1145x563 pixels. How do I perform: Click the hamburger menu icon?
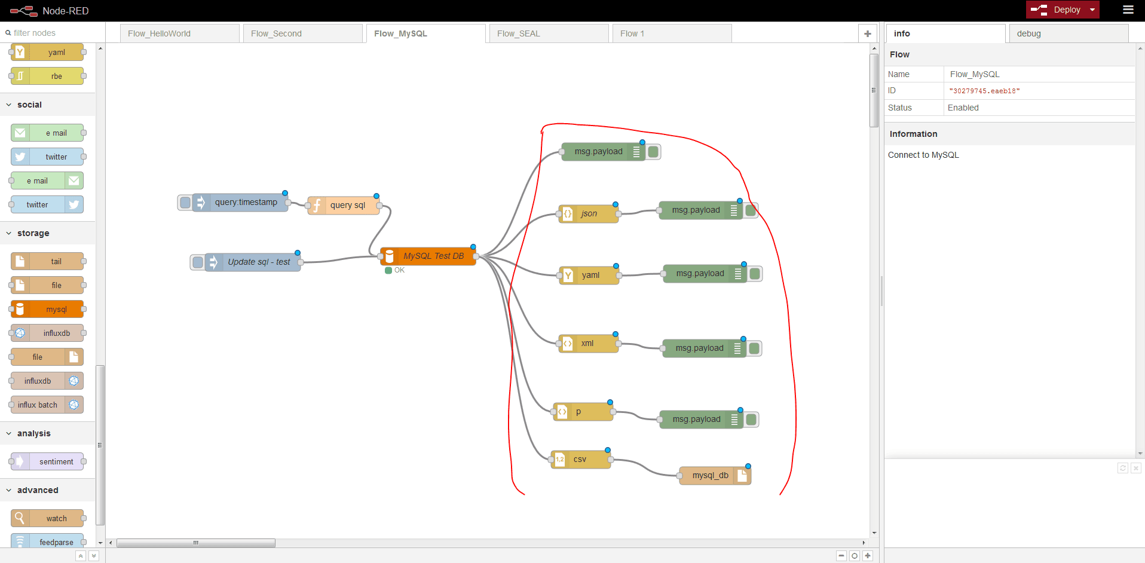pos(1128,10)
